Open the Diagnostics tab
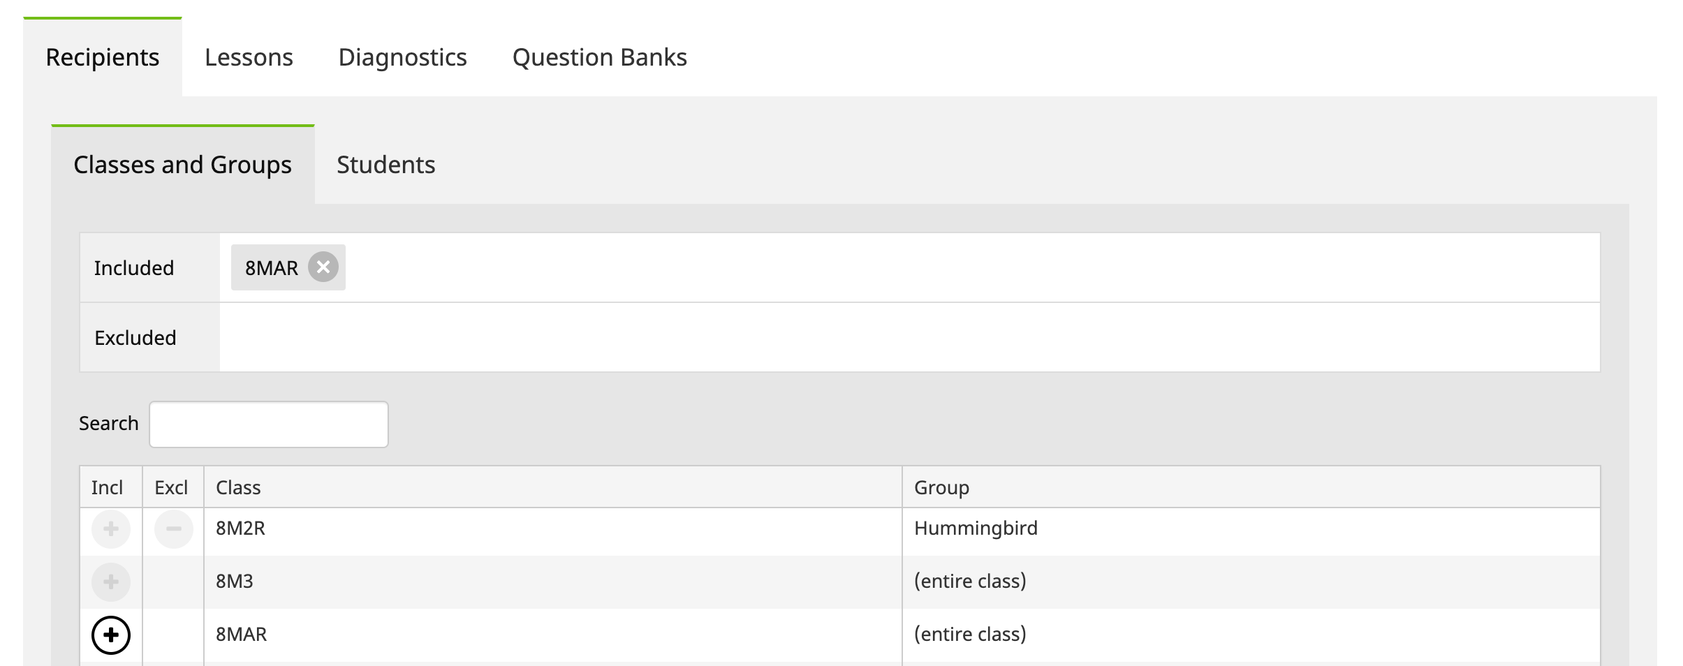This screenshot has height=666, width=1683. [x=402, y=57]
